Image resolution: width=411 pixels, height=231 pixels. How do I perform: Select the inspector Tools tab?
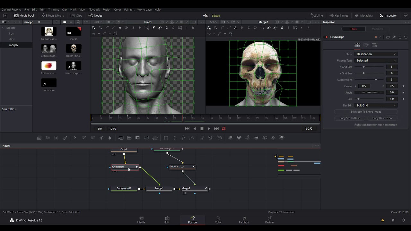353,29
